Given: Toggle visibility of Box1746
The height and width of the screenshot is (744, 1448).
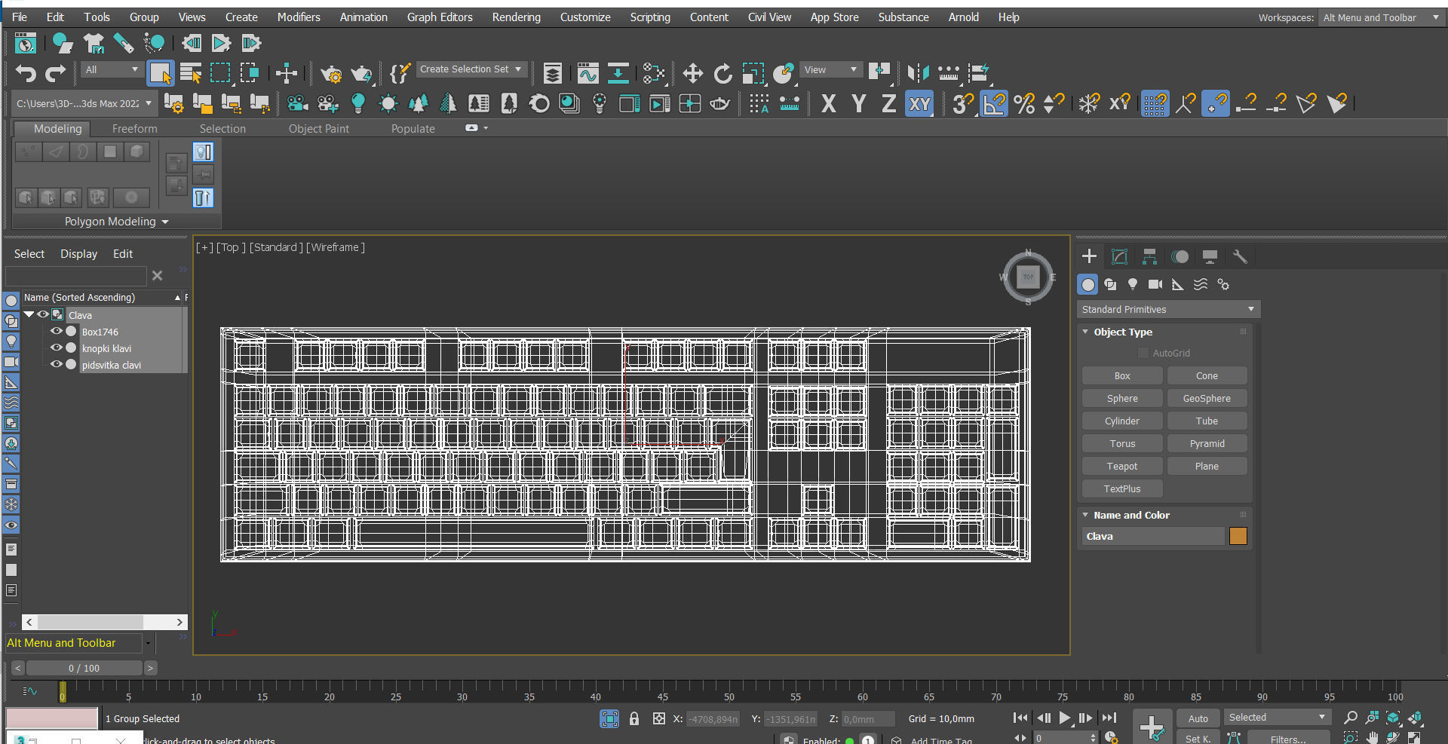Looking at the screenshot, I should click(57, 332).
